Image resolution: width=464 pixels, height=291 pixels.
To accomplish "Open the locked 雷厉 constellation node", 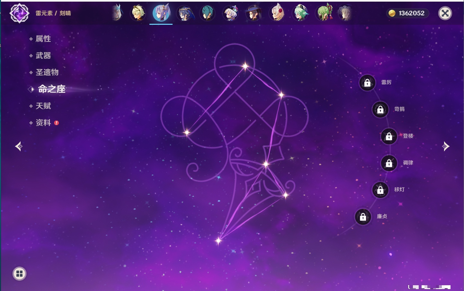I will pos(367,83).
